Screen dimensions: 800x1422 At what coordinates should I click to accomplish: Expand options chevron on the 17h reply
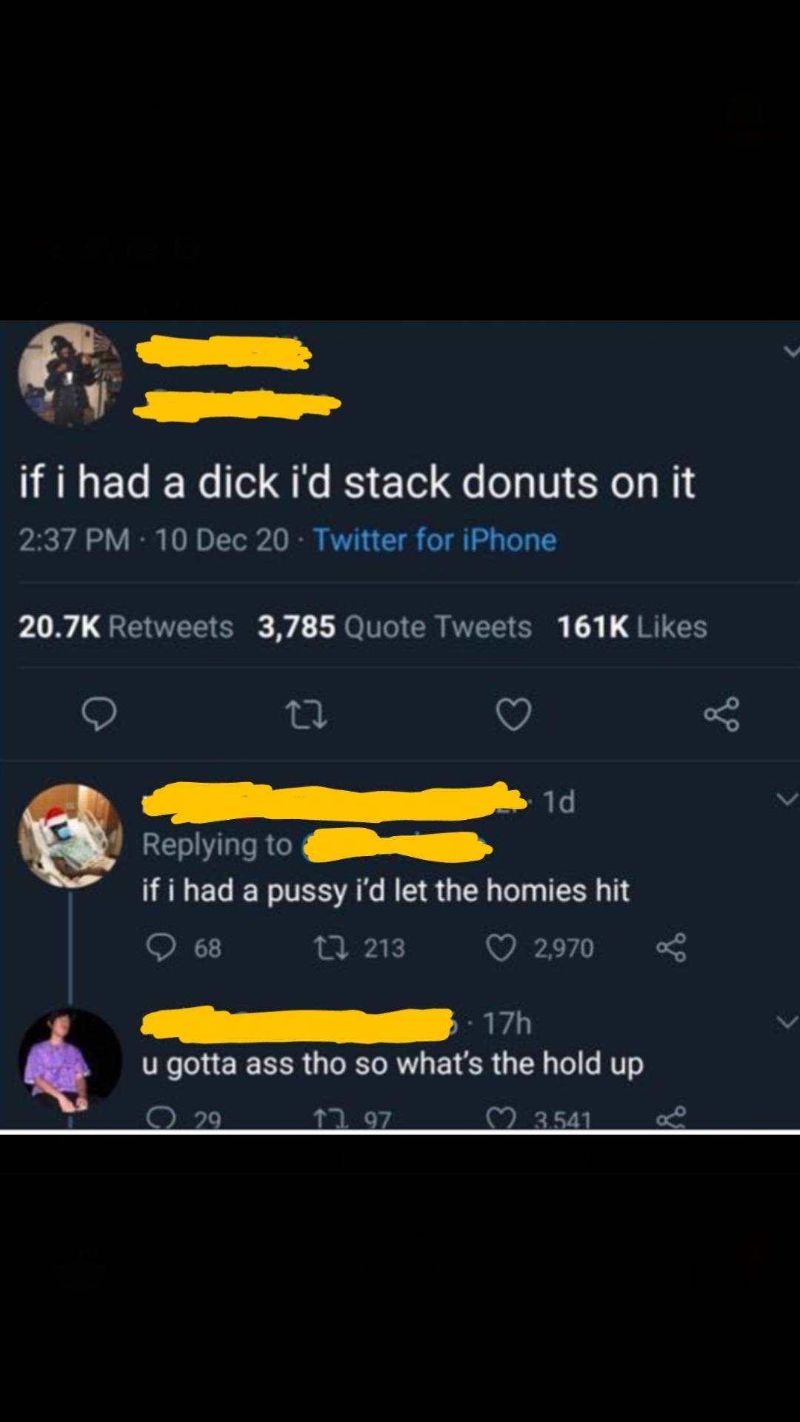point(787,1022)
